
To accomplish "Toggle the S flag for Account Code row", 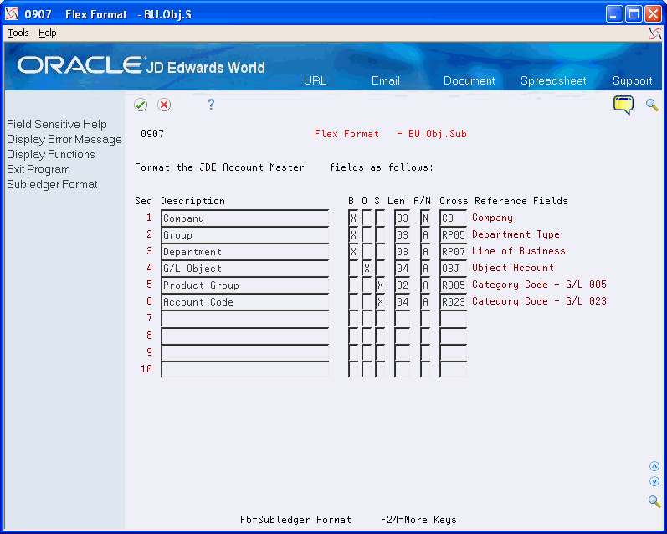I will [x=380, y=301].
